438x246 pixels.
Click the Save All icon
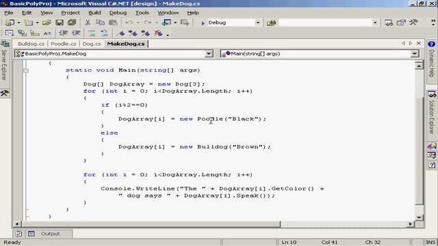coord(72,23)
